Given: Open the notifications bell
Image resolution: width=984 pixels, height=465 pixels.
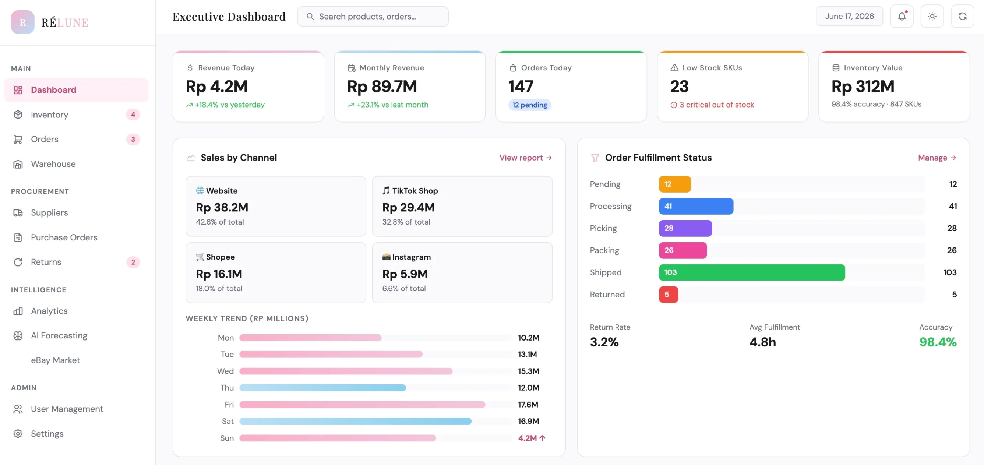Looking at the screenshot, I should pos(902,17).
